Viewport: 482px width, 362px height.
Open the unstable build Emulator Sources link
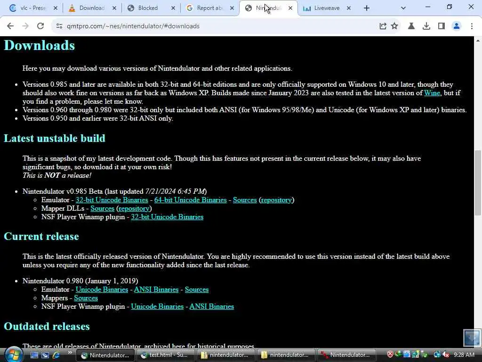(245, 200)
